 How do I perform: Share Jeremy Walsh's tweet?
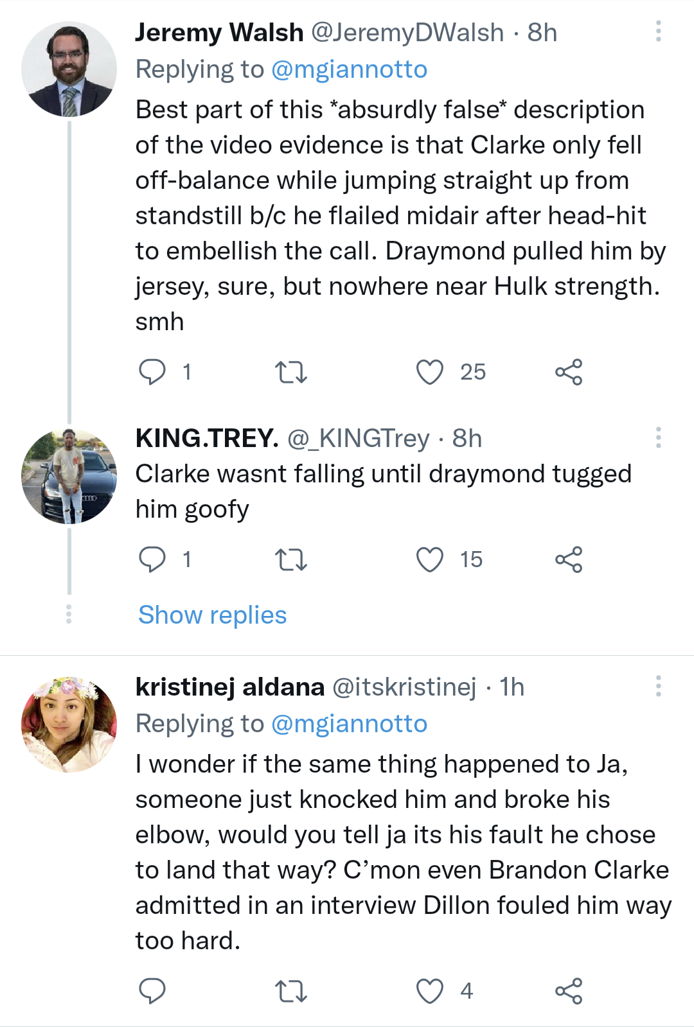[569, 372]
